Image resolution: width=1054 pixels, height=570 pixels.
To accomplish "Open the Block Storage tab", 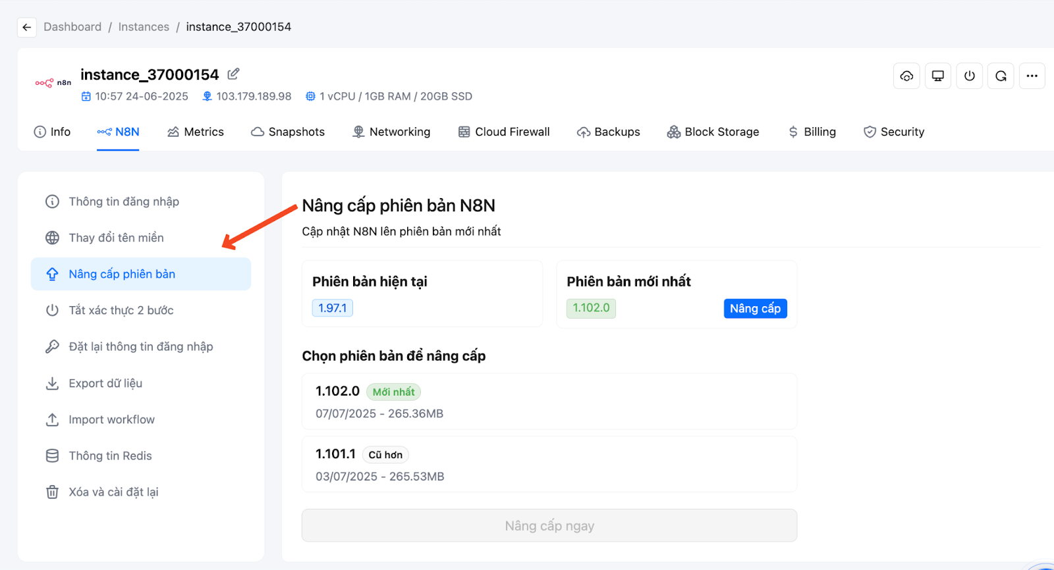I will coord(713,132).
